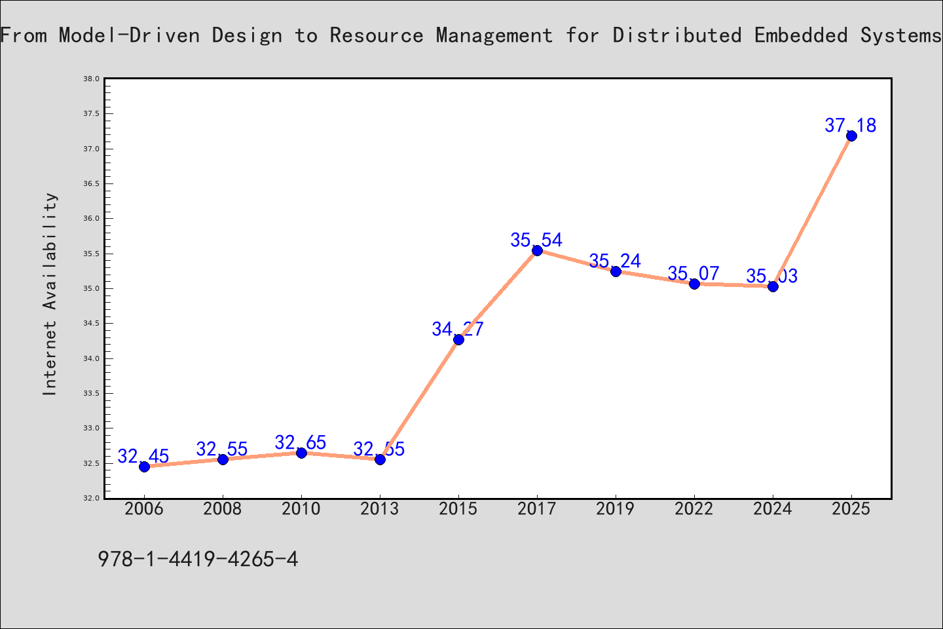Click the 38.0 y-axis tick label
943x629 pixels.
[x=91, y=79]
